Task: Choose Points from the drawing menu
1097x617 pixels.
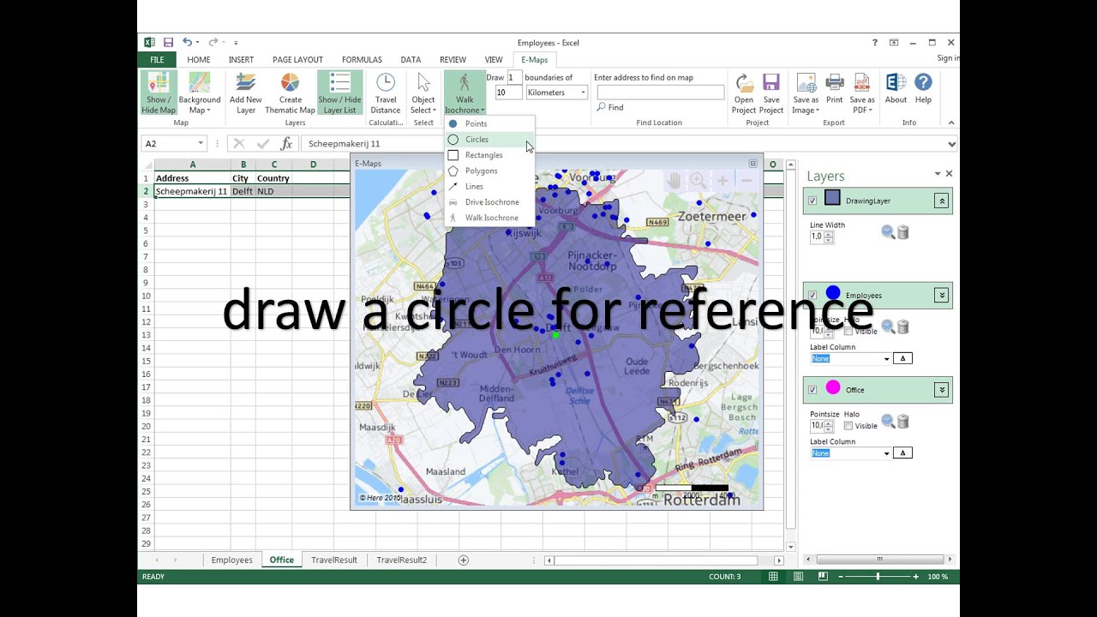Action: coord(489,123)
